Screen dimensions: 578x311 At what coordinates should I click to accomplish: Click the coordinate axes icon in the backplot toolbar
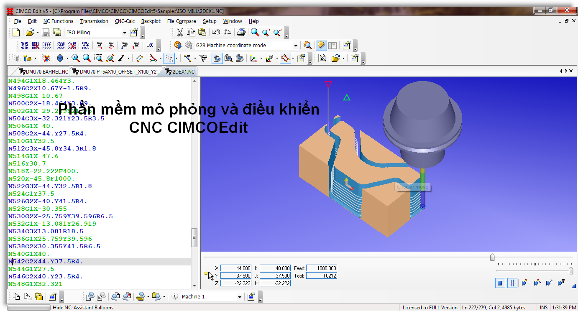coord(254,58)
